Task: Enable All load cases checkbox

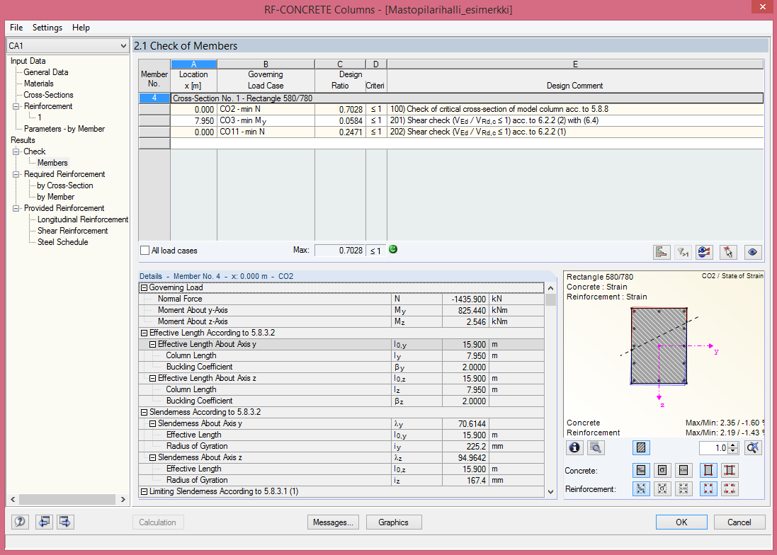Action: point(144,251)
